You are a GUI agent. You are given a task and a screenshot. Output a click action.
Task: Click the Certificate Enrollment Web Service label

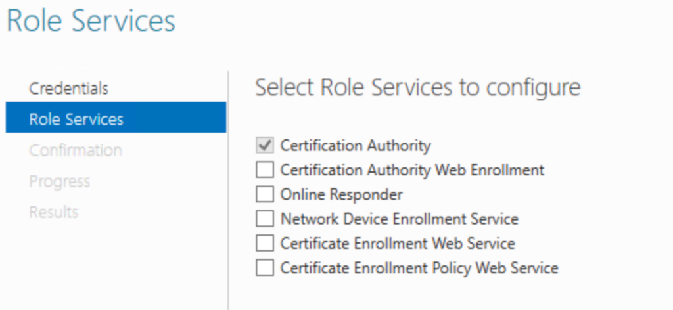click(x=398, y=244)
